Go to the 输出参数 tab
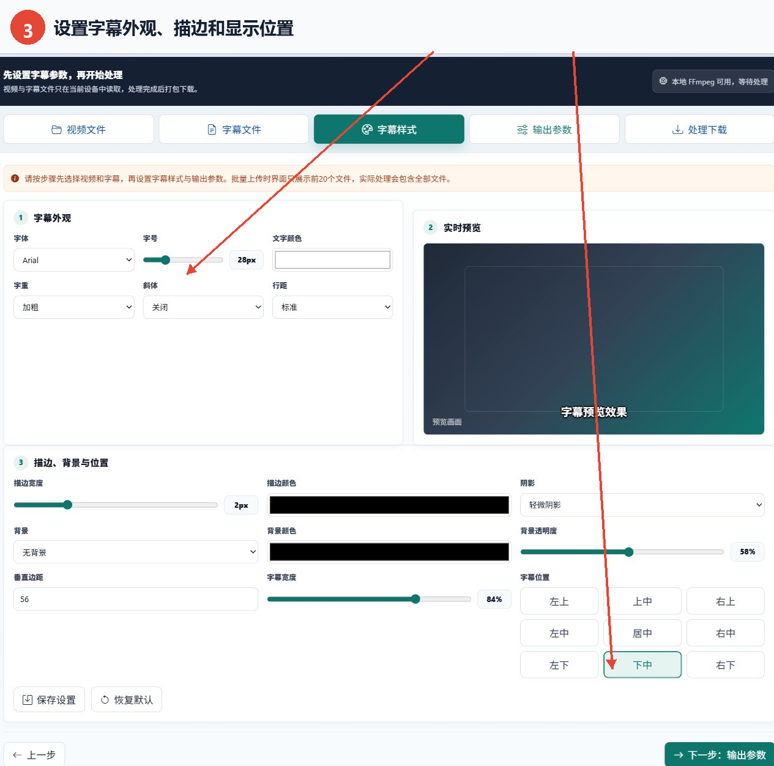Image resolution: width=774 pixels, height=766 pixels. (x=545, y=129)
